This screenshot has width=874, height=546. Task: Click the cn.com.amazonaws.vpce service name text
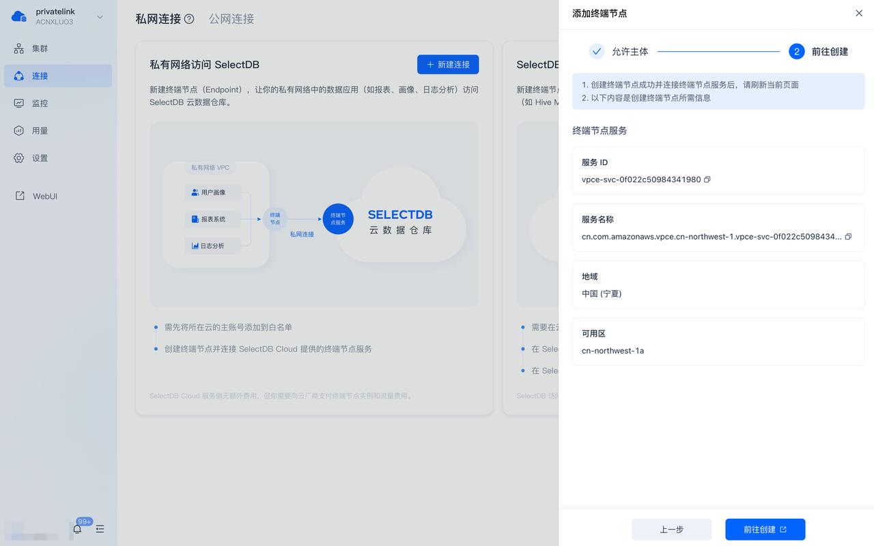click(x=711, y=237)
